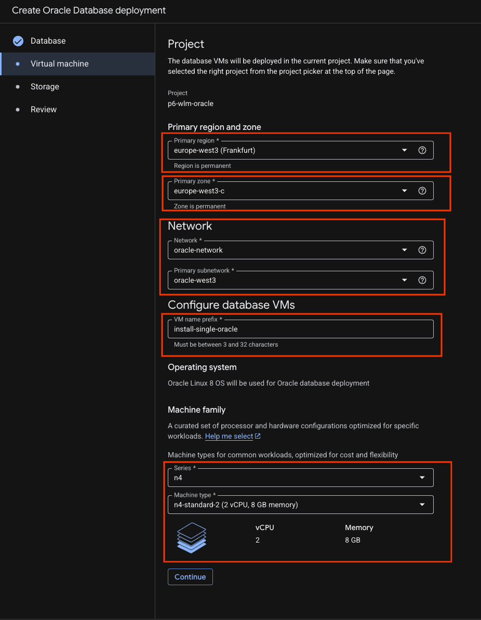Viewport: 481px width, 620px height.
Task: Click the Storage step bullet
Action: pos(17,87)
